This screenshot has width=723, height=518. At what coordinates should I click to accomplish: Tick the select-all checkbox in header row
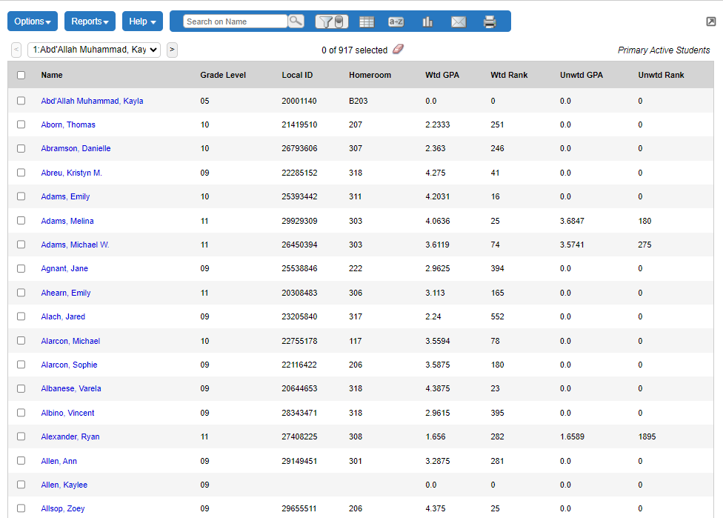(x=21, y=75)
